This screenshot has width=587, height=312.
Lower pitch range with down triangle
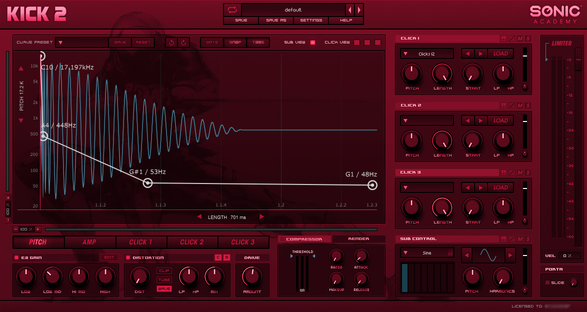[21, 120]
